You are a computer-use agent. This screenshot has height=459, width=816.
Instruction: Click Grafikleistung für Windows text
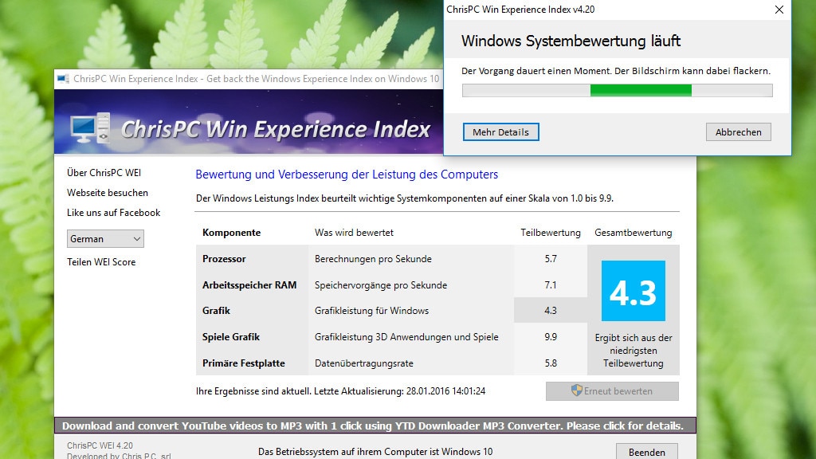(x=371, y=311)
